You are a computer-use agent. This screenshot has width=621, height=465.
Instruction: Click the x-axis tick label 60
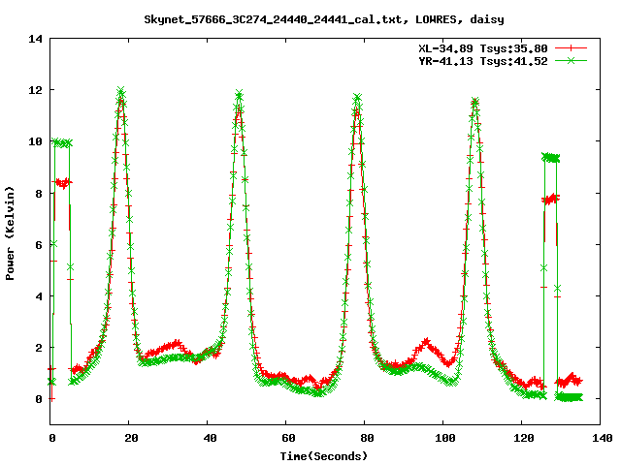pos(288,438)
